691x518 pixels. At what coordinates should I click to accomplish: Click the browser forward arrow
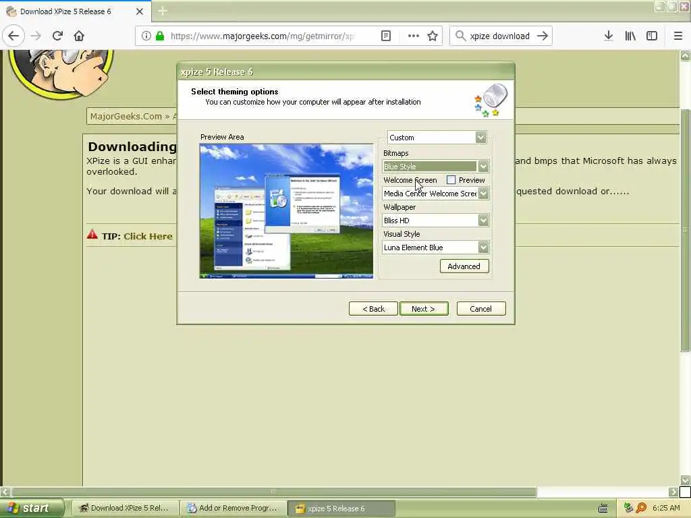coord(36,36)
